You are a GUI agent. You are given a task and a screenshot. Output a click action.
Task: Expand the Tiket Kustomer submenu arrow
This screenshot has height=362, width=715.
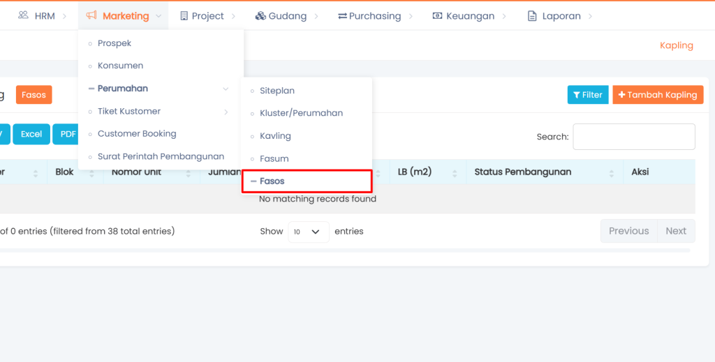click(226, 112)
